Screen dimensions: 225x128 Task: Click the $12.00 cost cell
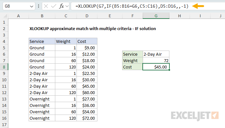87,54
